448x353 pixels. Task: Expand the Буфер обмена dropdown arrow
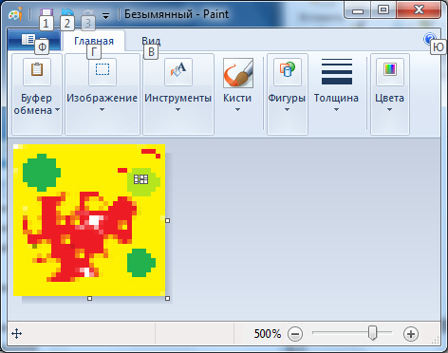coord(57,110)
